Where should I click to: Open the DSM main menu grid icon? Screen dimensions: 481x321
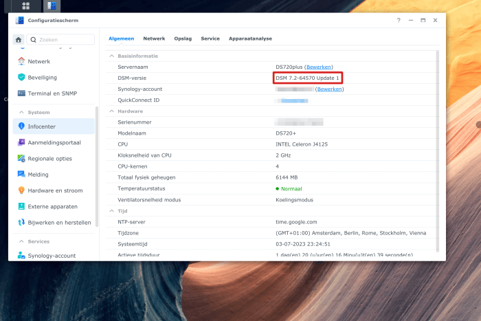[26, 5]
